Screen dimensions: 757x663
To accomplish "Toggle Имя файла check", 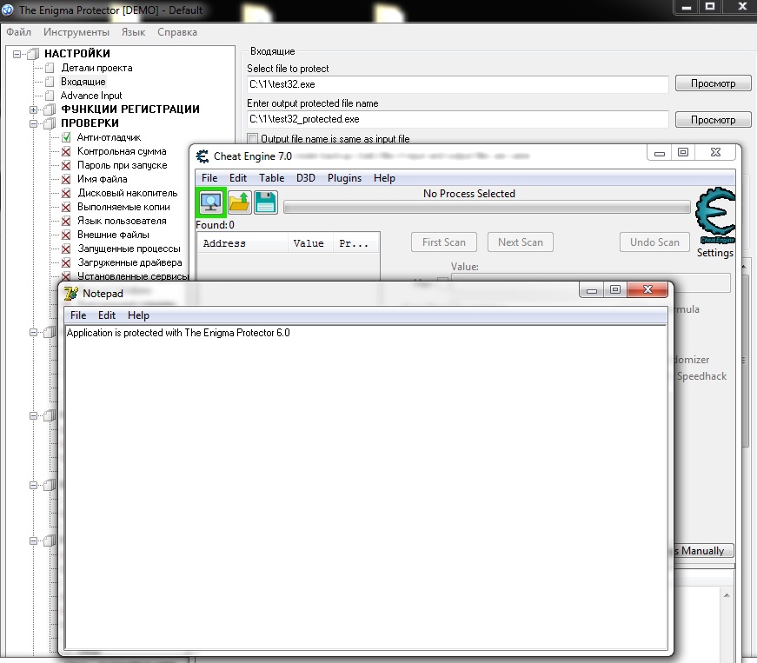I will click(x=67, y=180).
